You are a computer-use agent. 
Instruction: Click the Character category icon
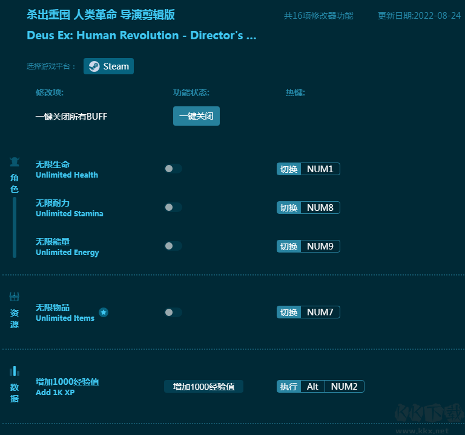click(15, 161)
